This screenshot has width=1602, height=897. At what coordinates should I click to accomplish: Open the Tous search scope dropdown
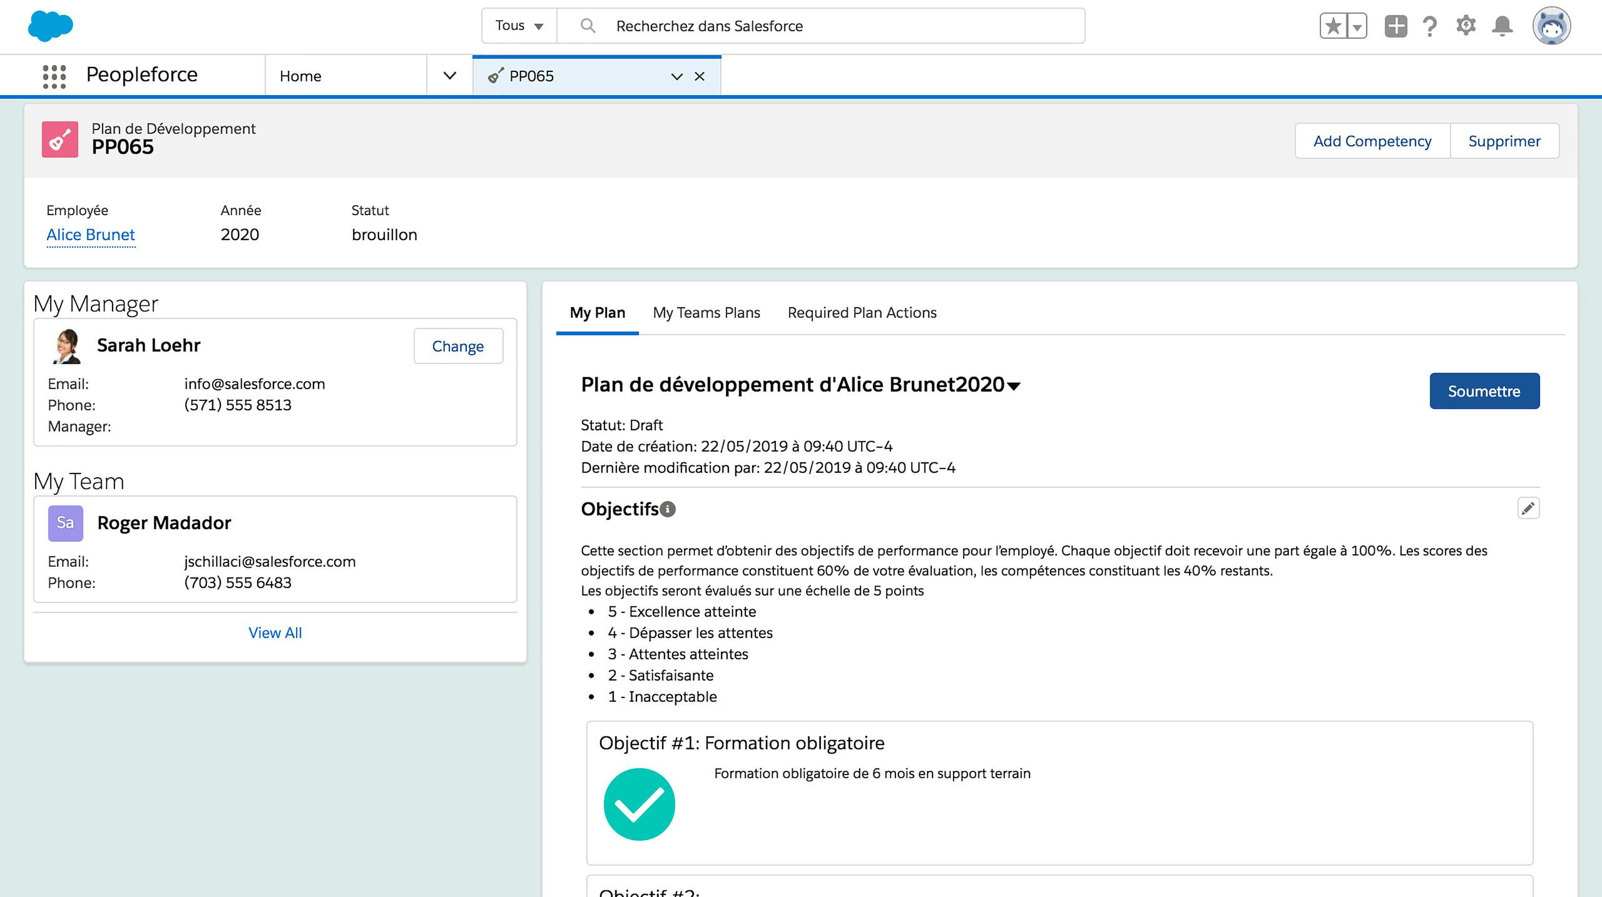click(519, 26)
